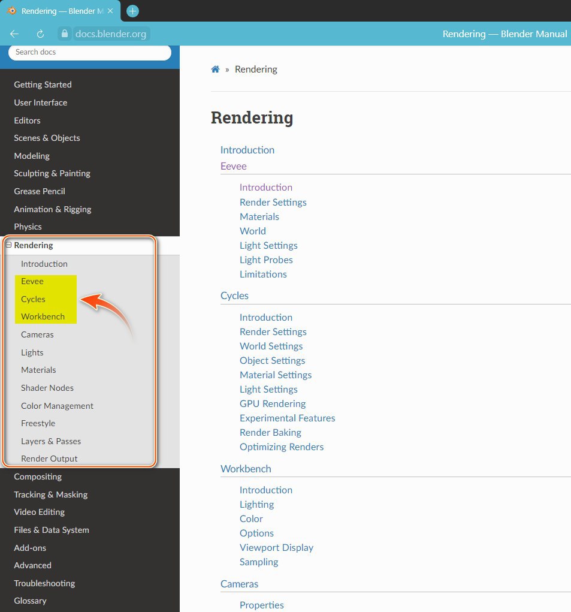Open the Cameras section heading link

pyautogui.click(x=240, y=584)
